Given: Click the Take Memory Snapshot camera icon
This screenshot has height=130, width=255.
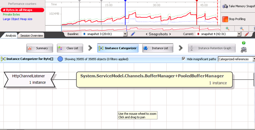Looking at the screenshot, I should point(225,6).
